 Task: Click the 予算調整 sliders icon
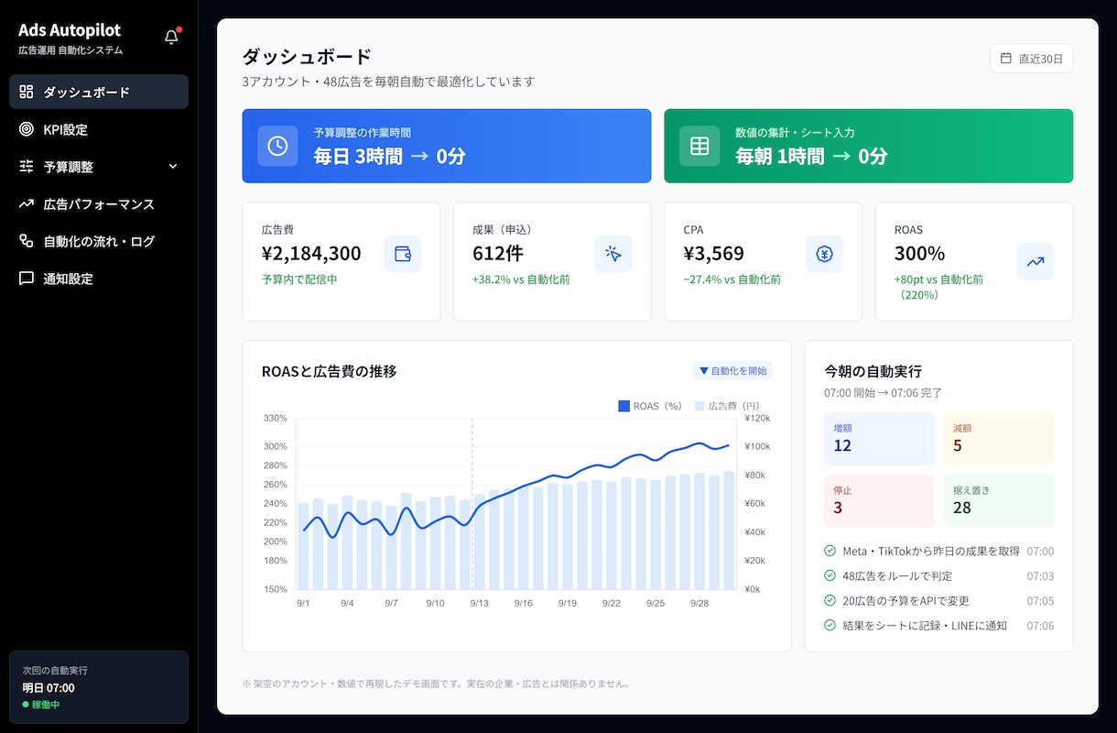coord(26,167)
